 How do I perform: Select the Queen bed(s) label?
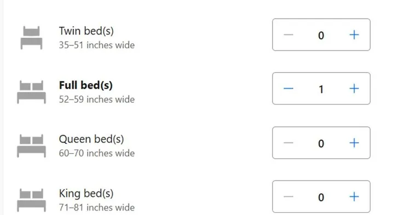(91, 140)
